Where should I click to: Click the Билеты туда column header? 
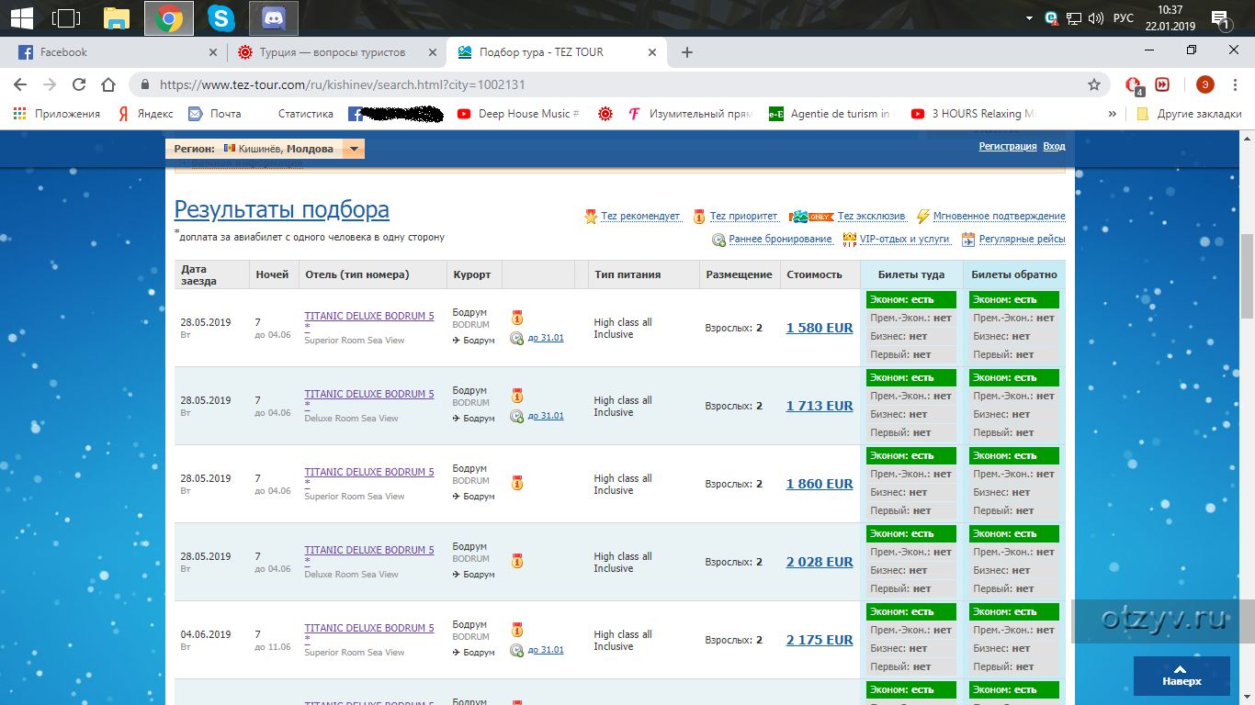[911, 274]
